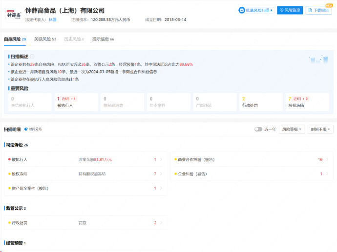Viewport: 337px width, 252px height.
Task: Open the 被执行人 important risk card
Action: pyautogui.click(x=76, y=102)
